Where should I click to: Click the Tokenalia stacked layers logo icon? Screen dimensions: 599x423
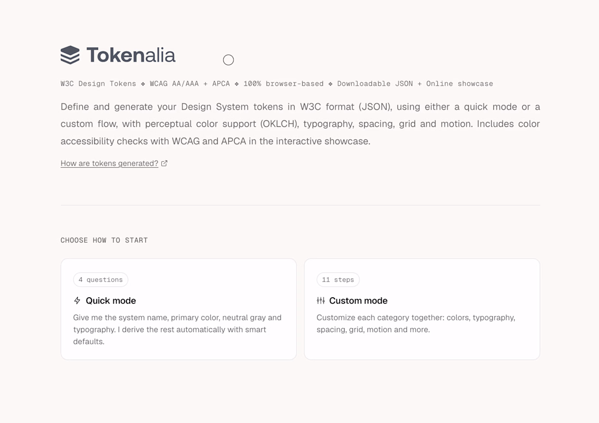pyautogui.click(x=70, y=55)
